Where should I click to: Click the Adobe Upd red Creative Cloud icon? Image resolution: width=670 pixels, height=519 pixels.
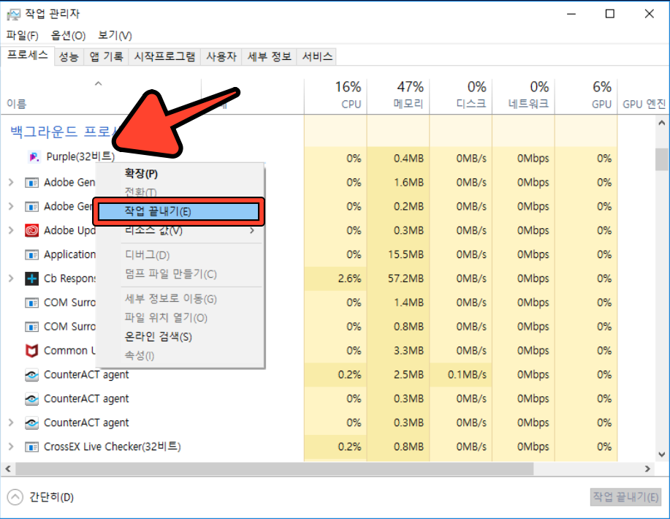[31, 230]
